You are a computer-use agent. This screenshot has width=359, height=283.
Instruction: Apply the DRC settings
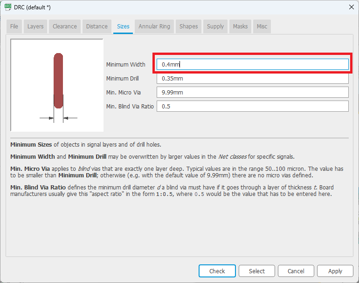pyautogui.click(x=335, y=271)
